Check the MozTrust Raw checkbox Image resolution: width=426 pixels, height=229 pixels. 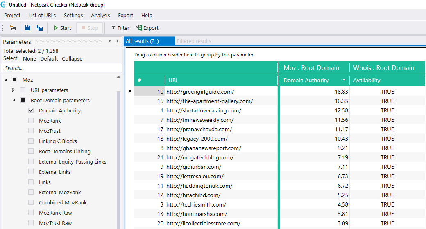[31, 223]
